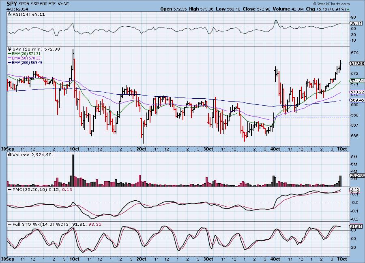Click the 20 level on stochastic axis
This screenshot has width=365, height=263.
(x=353, y=248)
